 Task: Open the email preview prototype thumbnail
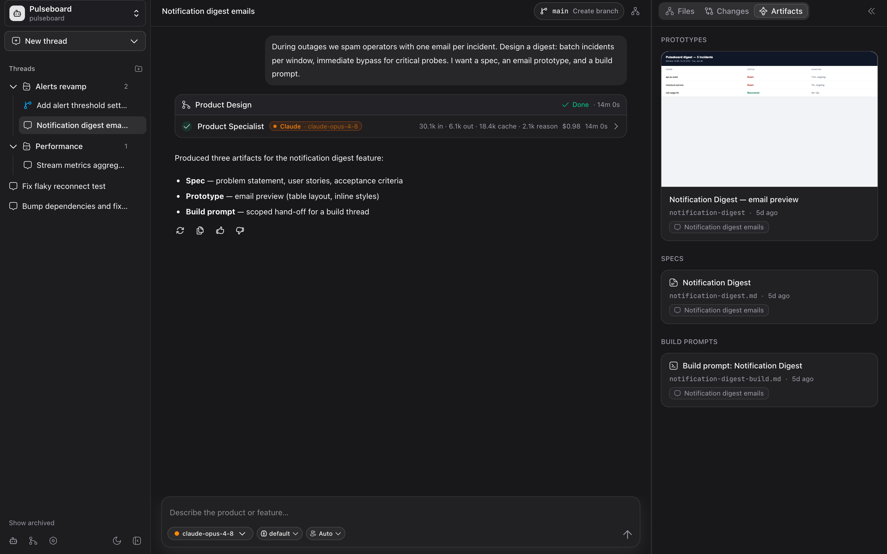pyautogui.click(x=769, y=119)
